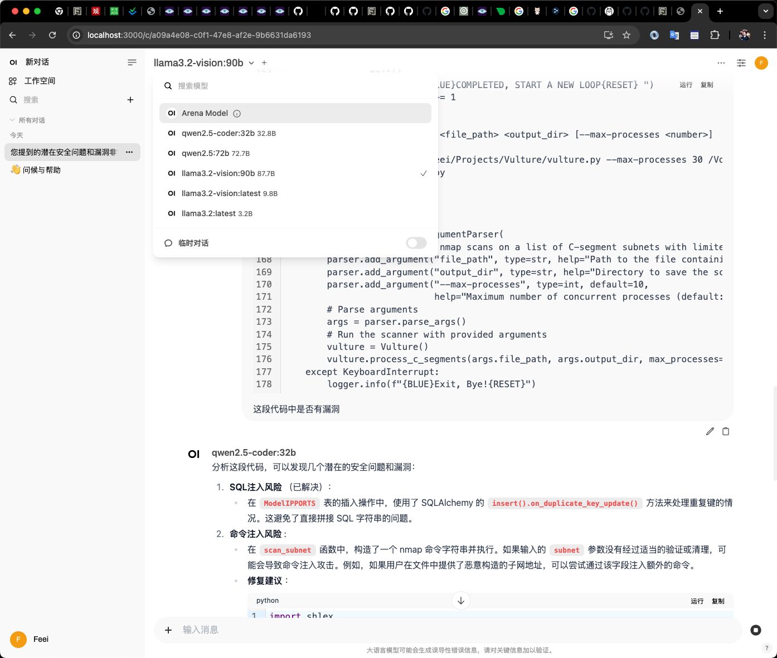Select llama3.2-vision:90b in model list
This screenshot has width=777, height=658.
point(295,173)
